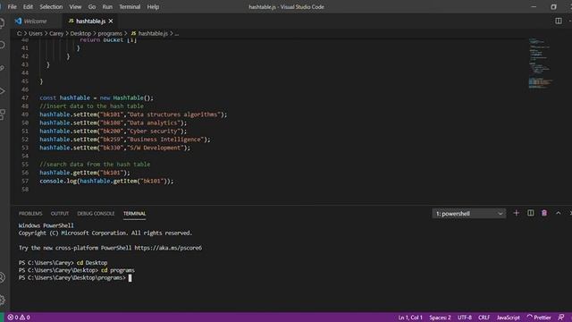This screenshot has width=572, height=322.
Task: Click the programs breadcrumb segment
Action: (110, 33)
